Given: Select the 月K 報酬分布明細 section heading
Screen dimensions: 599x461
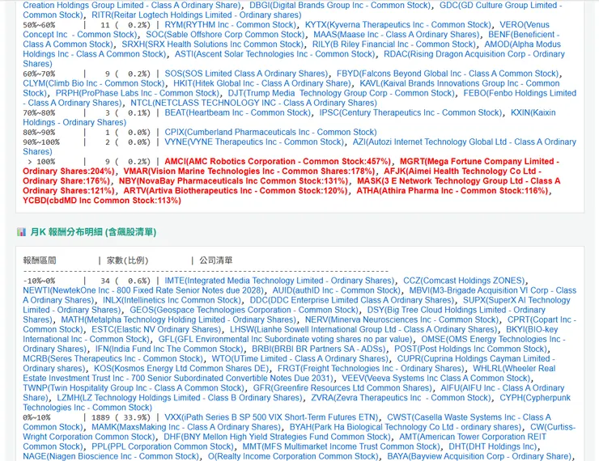Looking at the screenshot, I should pyautogui.click(x=93, y=232).
